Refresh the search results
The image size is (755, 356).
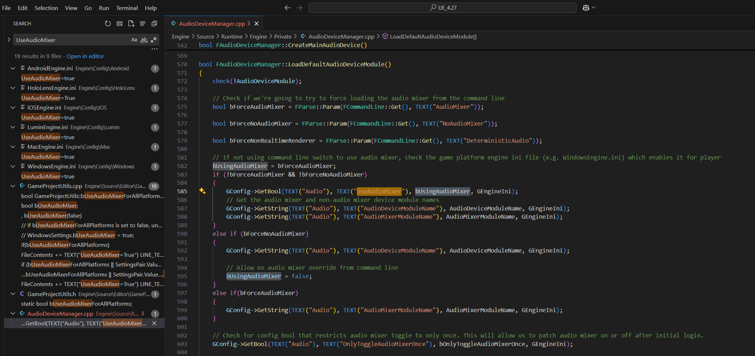108,24
